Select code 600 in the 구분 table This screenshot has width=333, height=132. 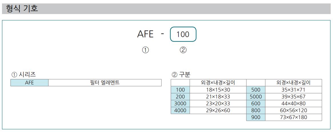(x=256, y=103)
